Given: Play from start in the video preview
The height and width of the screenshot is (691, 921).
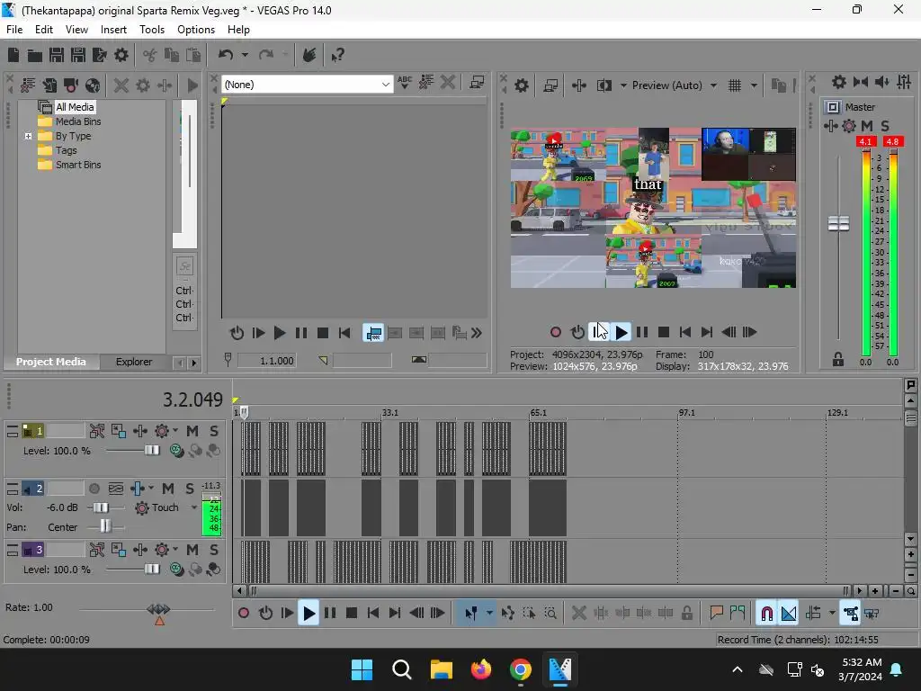Looking at the screenshot, I should (x=599, y=332).
